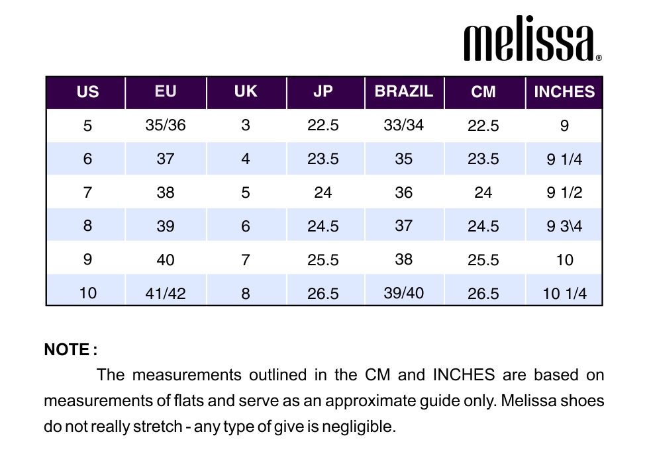Select the US column header
This screenshot has width=649, height=463.
point(87,92)
